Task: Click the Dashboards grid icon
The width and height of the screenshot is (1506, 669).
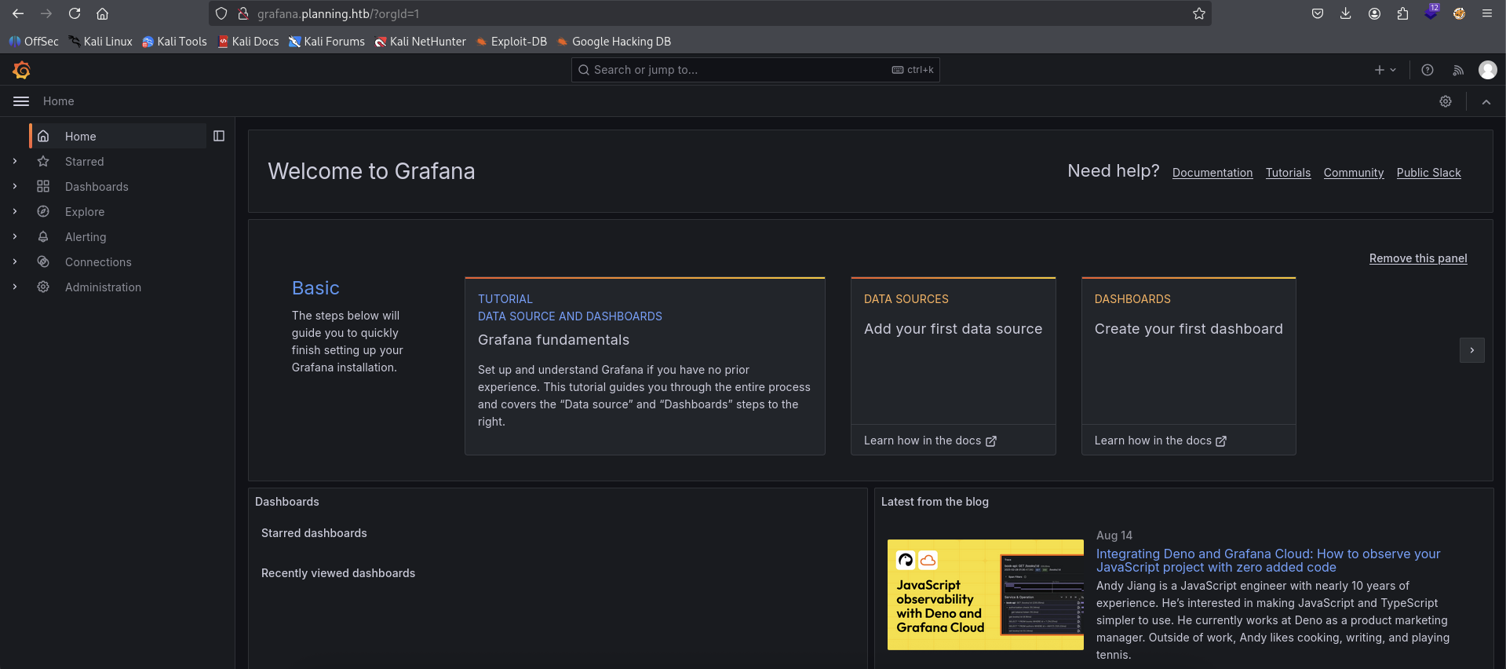Action: coord(43,186)
